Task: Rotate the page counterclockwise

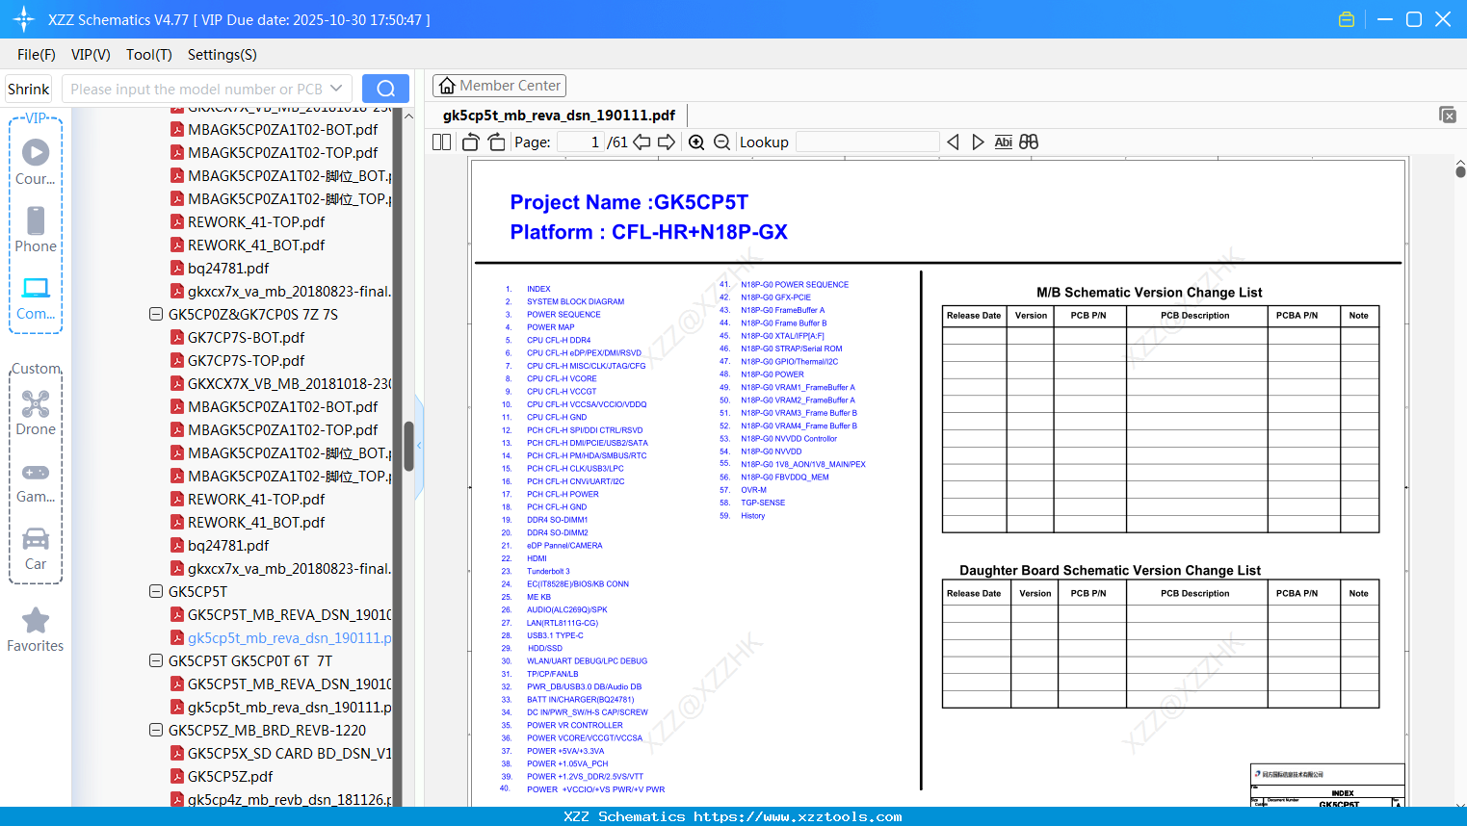Action: [x=471, y=142]
